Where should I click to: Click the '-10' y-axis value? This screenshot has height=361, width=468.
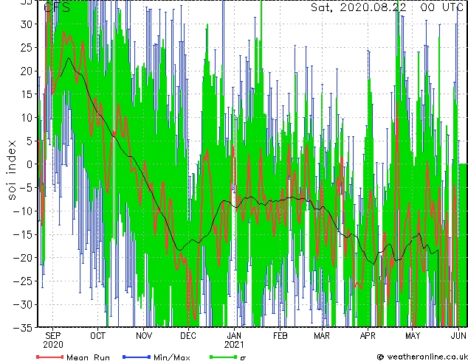coord(23,211)
